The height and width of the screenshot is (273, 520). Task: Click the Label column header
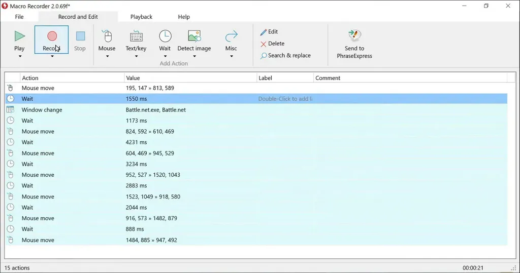285,78
